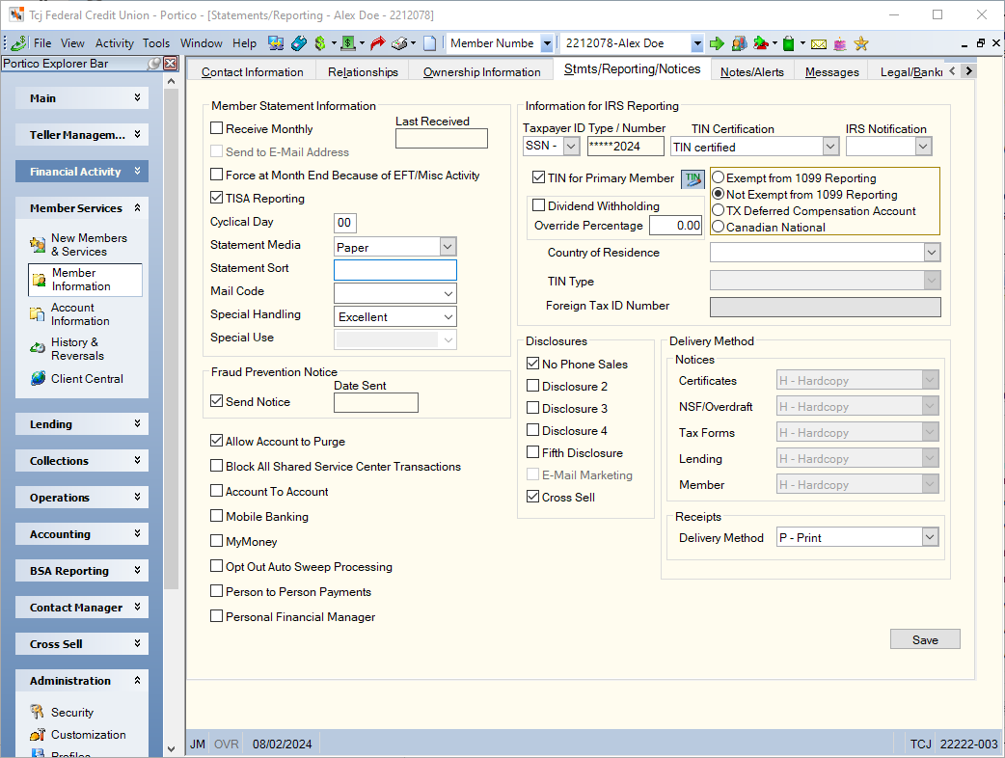This screenshot has height=758, width=1005.
Task: Click the TIN lookup icon button
Action: (x=693, y=178)
